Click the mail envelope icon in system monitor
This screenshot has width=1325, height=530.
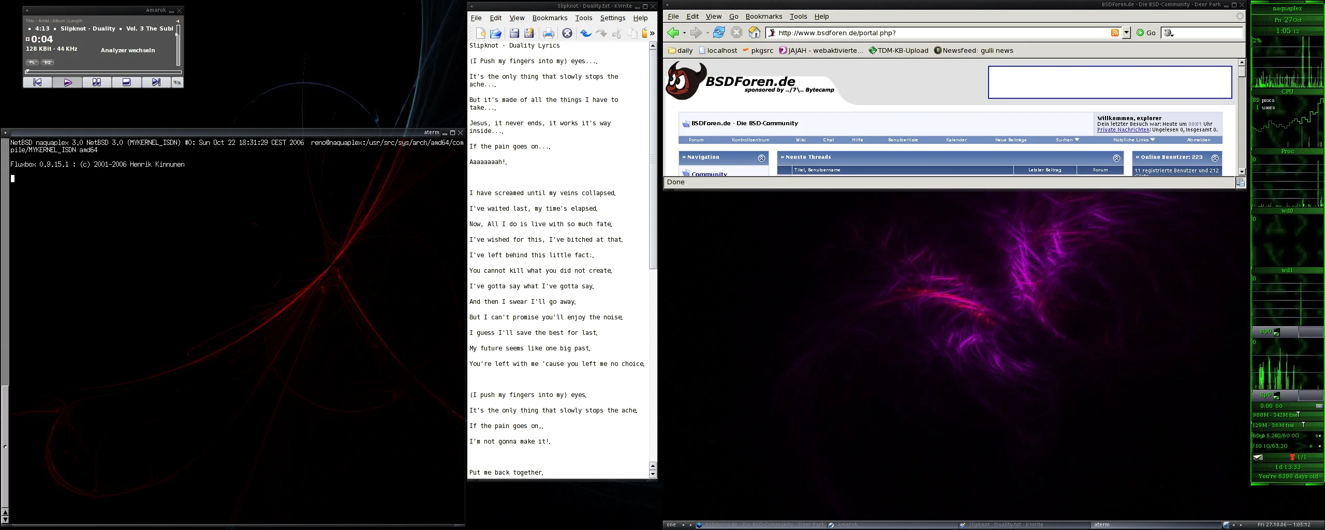[1258, 457]
